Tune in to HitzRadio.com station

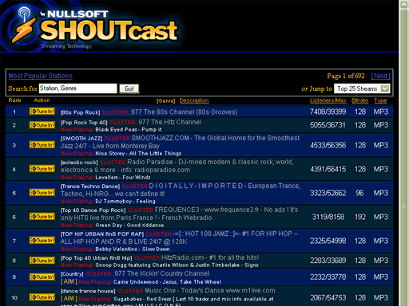click(42, 261)
